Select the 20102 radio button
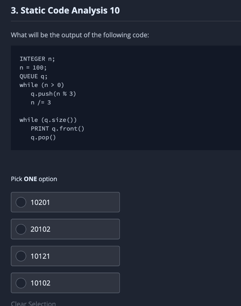241x306 pixels. point(21,229)
